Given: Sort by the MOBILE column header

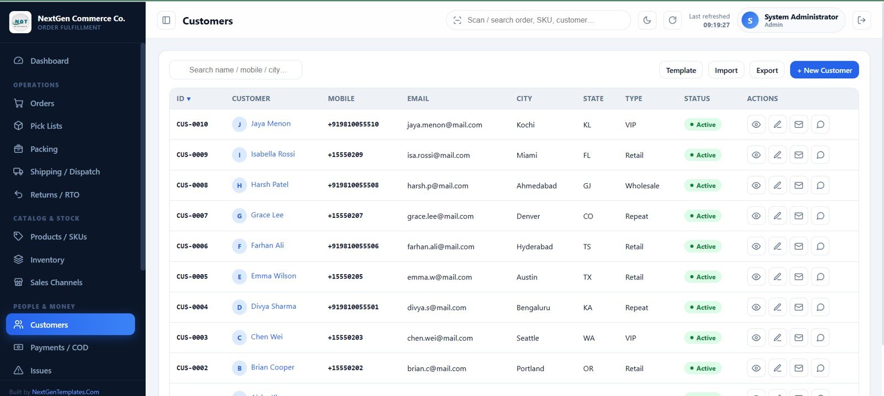Looking at the screenshot, I should pos(341,99).
